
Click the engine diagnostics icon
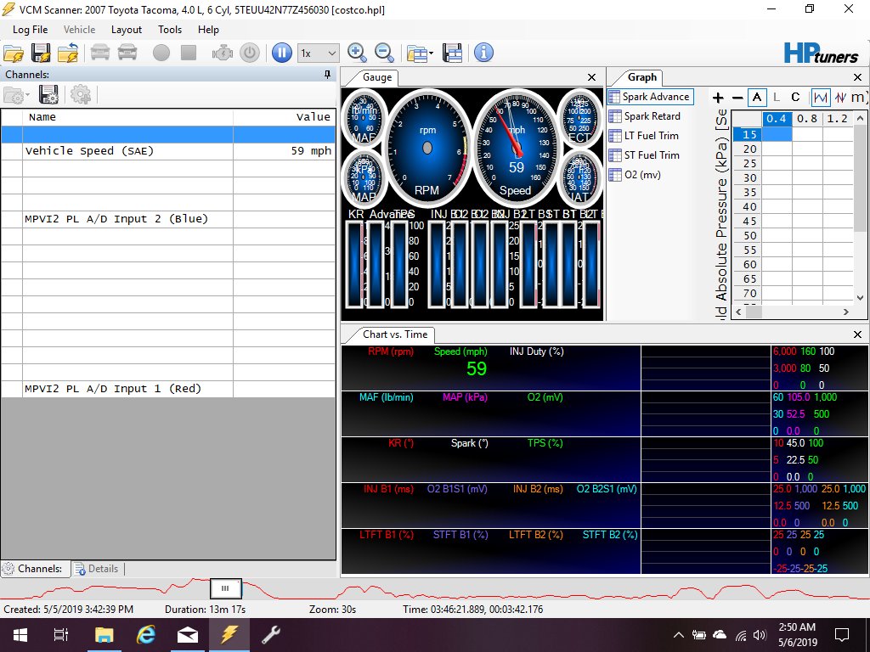tap(222, 53)
